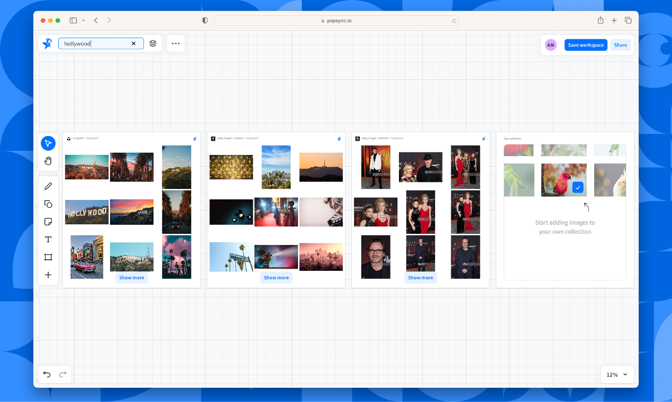Viewport: 672px width, 402px height.
Task: Click the pin icon on Getty Editorial panel
Action: pyautogui.click(x=484, y=139)
